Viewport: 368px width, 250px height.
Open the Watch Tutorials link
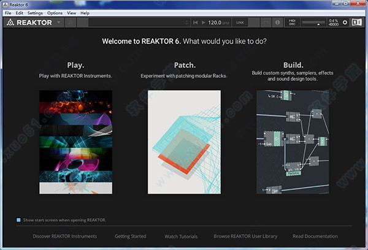[181, 237]
